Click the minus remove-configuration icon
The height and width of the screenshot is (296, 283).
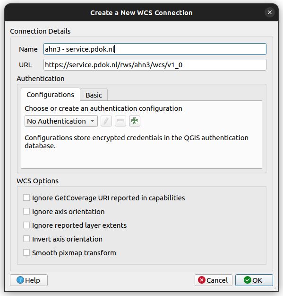(120, 121)
